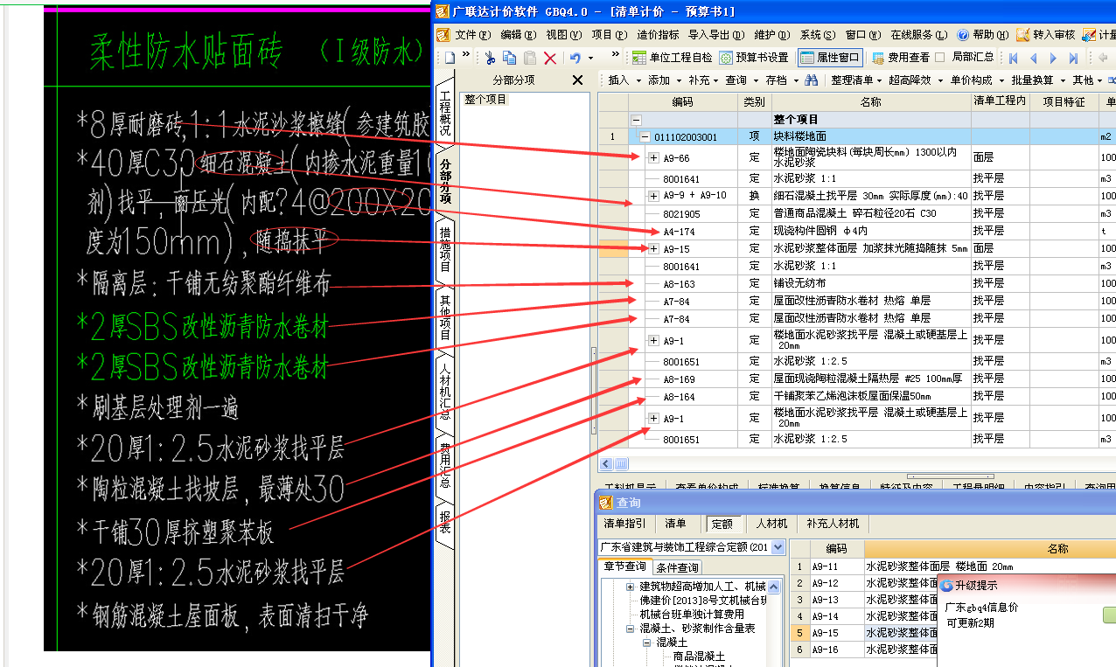This screenshot has width=1116, height=667.
Task: Click the 帮助 help question icon
Action: click(963, 35)
